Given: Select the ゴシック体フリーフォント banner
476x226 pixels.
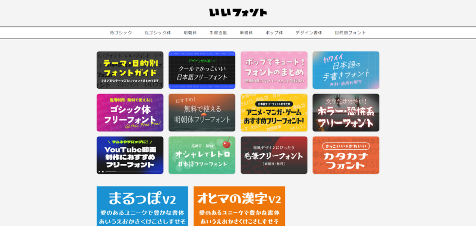Looking at the screenshot, I should coord(130,113).
